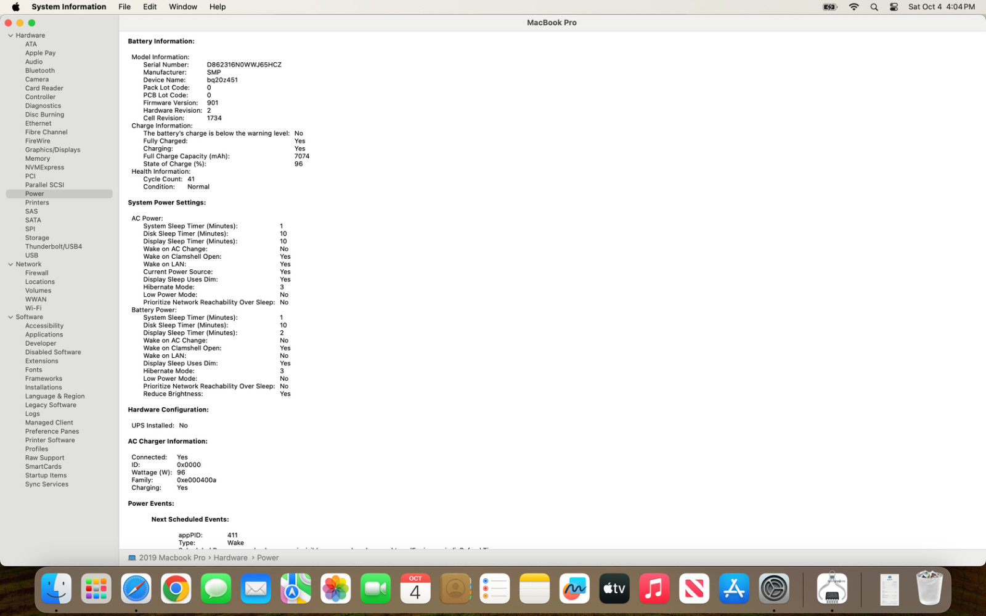The image size is (986, 616).
Task: Open the News app in the Dock
Action: pos(694,588)
